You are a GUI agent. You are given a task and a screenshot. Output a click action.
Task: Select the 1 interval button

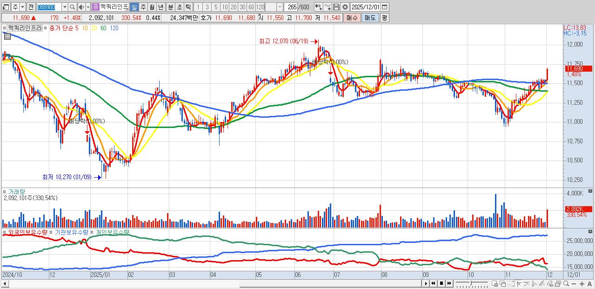pos(198,7)
